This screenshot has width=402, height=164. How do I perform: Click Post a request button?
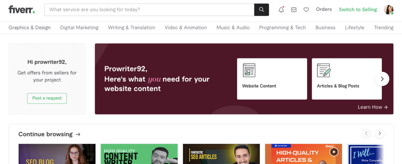[x=47, y=98]
